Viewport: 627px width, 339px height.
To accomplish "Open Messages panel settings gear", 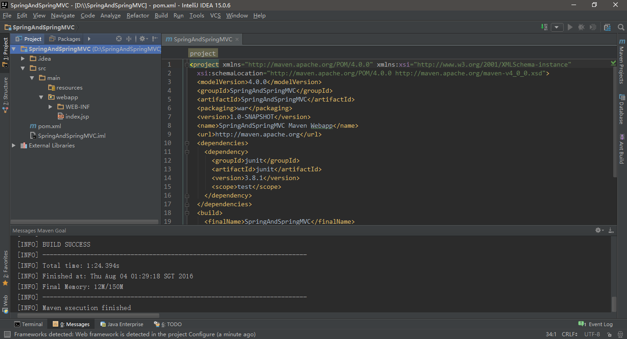I will [599, 230].
